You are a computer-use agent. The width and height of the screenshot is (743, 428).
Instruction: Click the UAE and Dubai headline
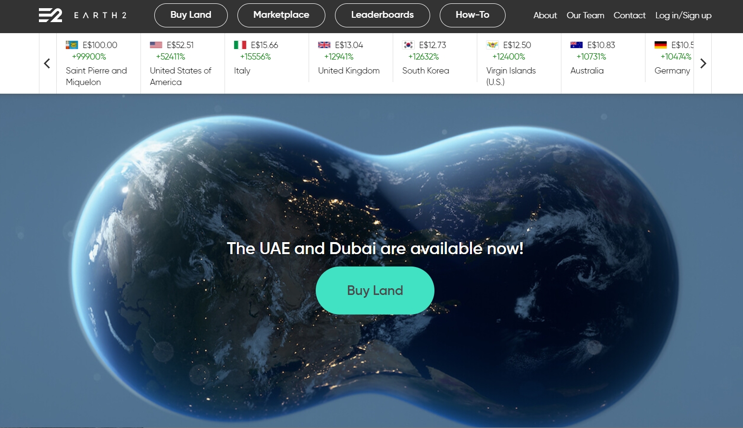[x=375, y=248]
